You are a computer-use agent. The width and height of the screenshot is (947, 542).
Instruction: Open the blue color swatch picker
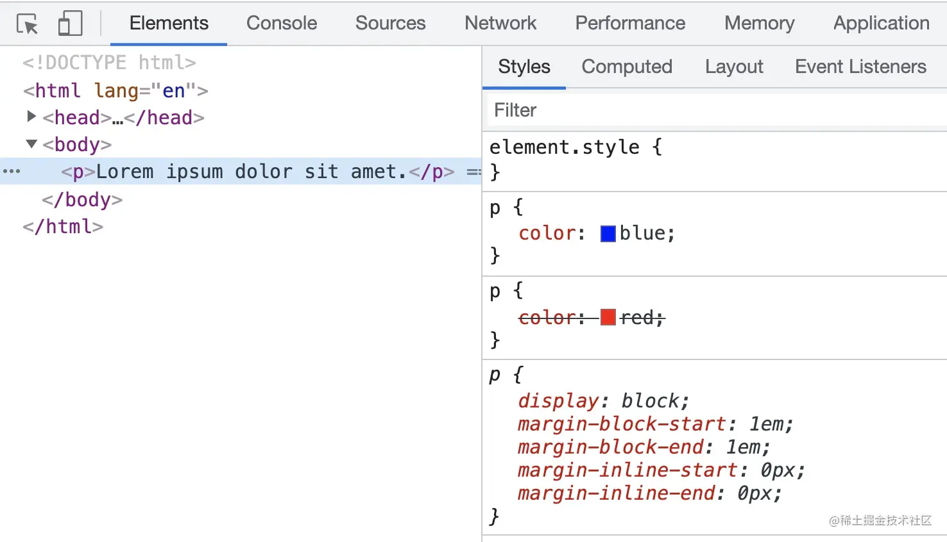point(608,234)
